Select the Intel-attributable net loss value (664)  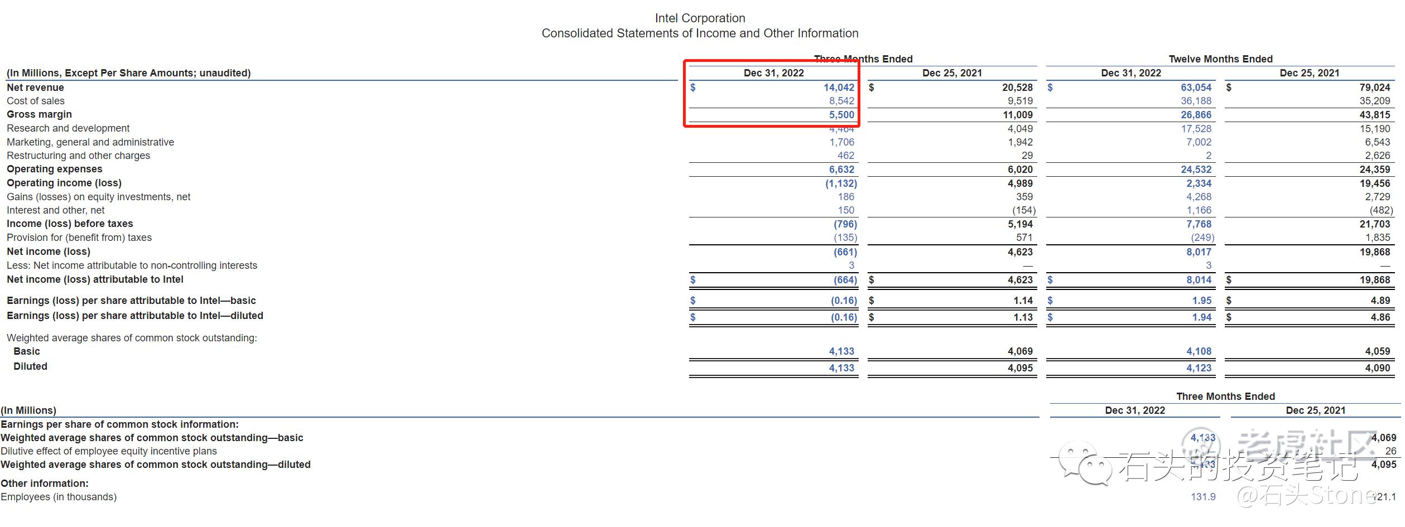click(x=845, y=280)
